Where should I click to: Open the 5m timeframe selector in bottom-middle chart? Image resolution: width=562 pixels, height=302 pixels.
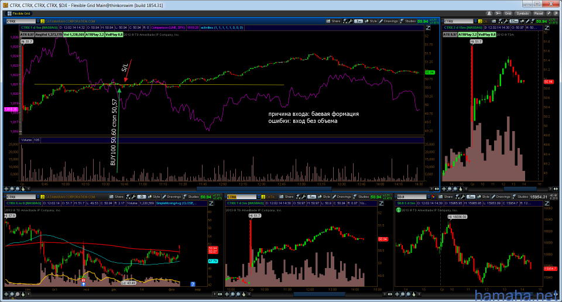pyautogui.click(x=311, y=197)
